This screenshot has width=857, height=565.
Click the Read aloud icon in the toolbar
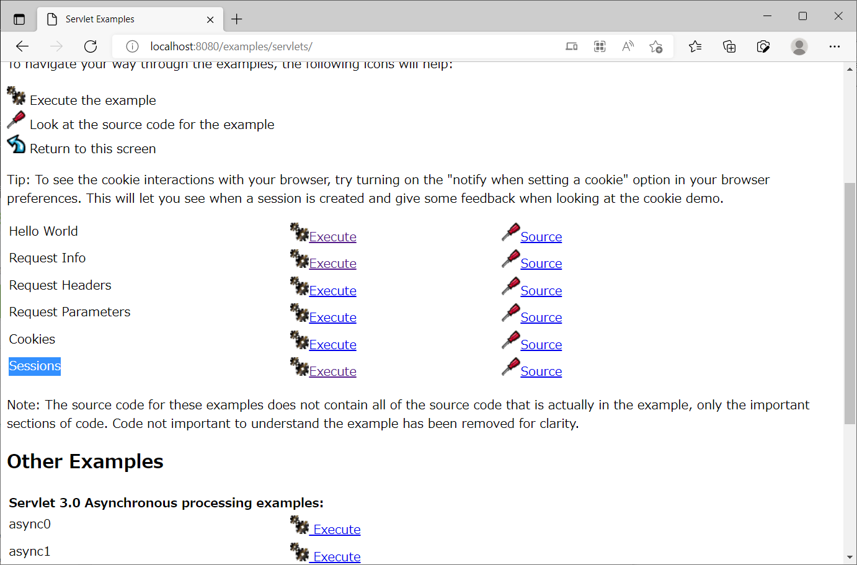[x=627, y=46]
